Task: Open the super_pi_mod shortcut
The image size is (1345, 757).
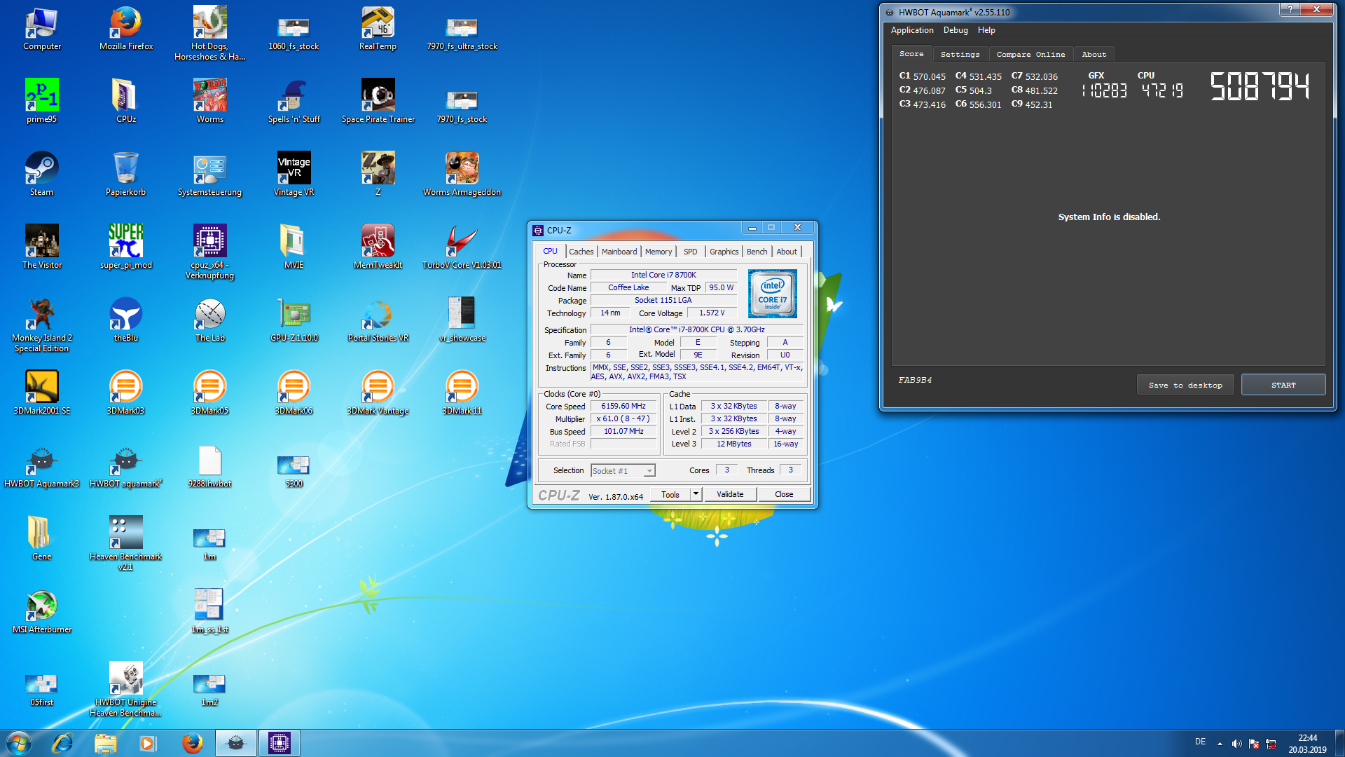Action: coord(126,247)
